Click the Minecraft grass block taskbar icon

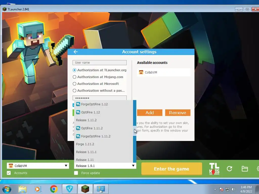pos(85,189)
